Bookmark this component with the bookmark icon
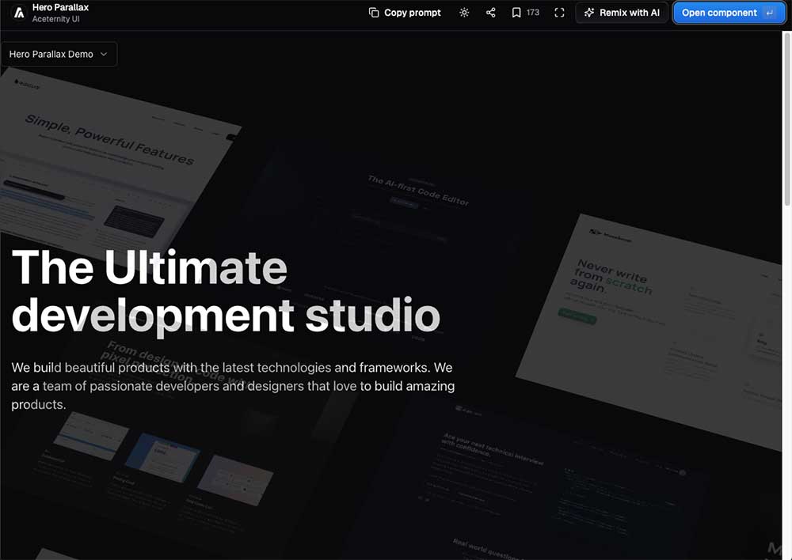The height and width of the screenshot is (560, 792). tap(516, 13)
